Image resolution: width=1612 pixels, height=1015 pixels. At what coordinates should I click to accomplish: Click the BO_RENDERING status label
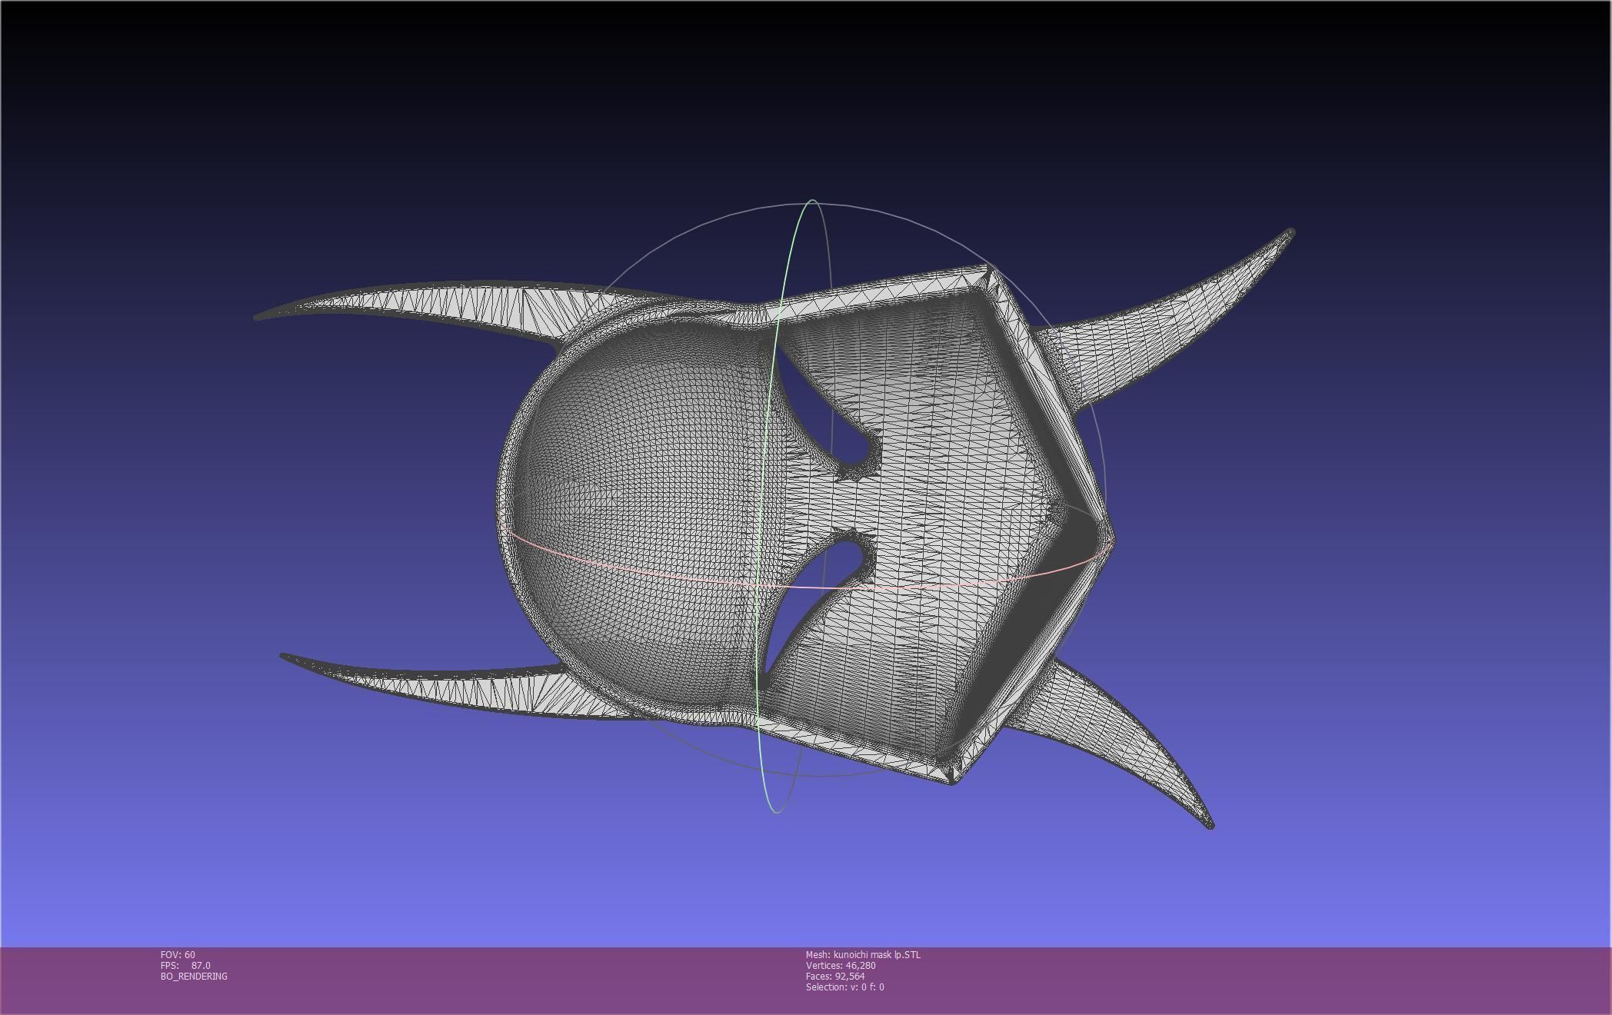(194, 976)
